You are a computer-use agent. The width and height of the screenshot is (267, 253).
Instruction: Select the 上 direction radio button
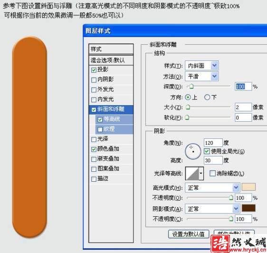point(188,97)
